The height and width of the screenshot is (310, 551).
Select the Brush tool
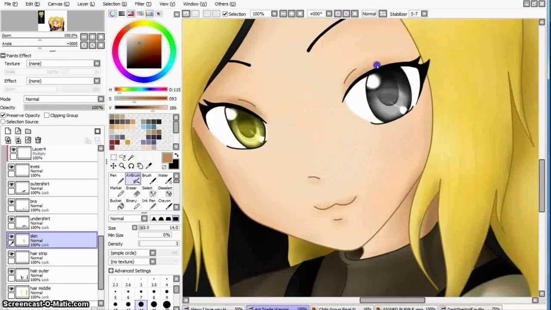[149, 179]
